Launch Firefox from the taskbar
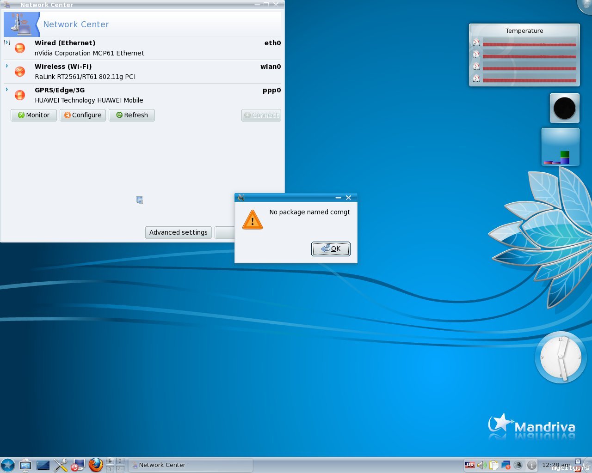The height and width of the screenshot is (473, 592). pos(96,465)
